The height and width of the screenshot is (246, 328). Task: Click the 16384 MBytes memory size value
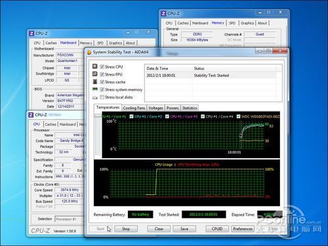click(197, 40)
